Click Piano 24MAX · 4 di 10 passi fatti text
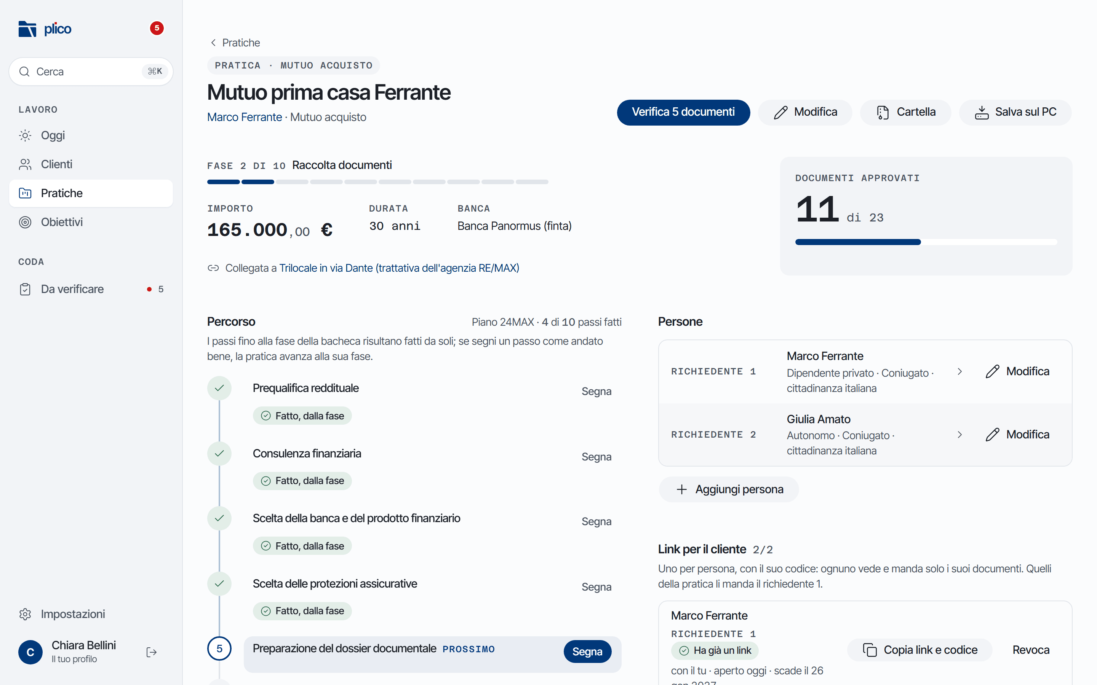 pos(546,322)
